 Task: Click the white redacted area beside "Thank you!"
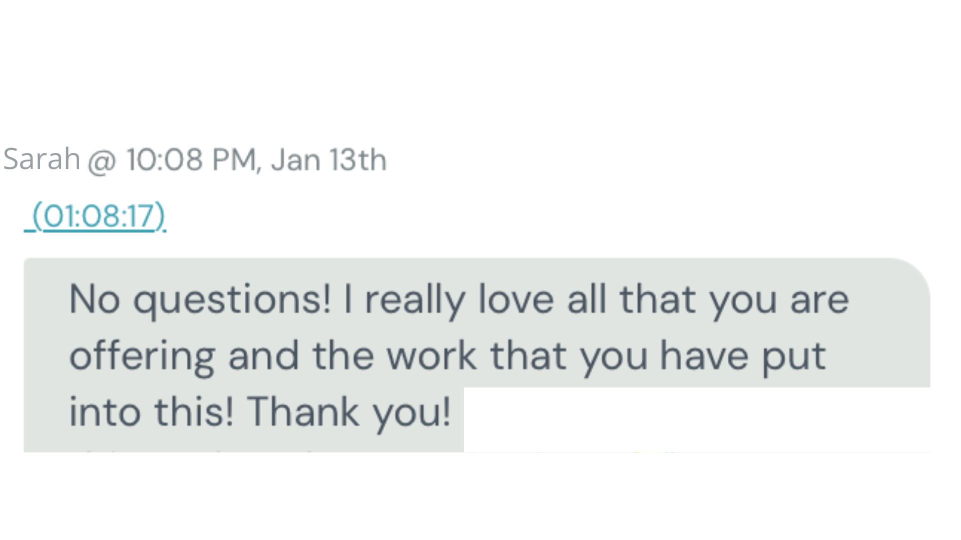696,419
